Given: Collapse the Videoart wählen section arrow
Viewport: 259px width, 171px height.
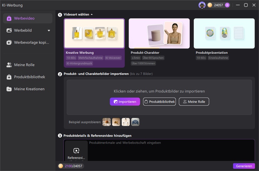Looking at the screenshot, I should coord(92,14).
